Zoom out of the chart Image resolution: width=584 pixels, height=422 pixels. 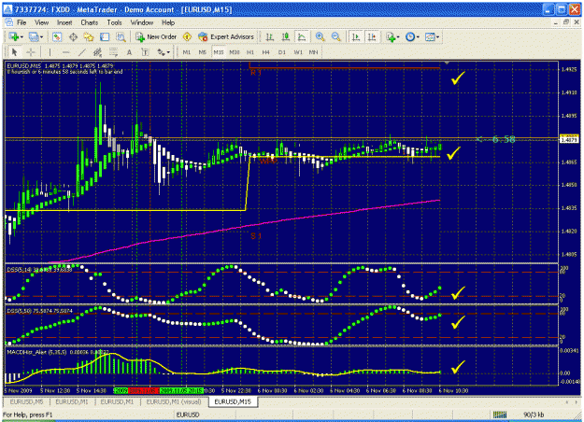[x=336, y=36]
